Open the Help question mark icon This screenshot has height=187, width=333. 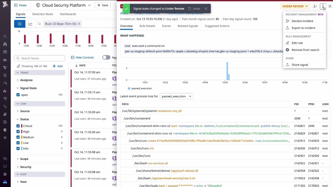pos(5,174)
